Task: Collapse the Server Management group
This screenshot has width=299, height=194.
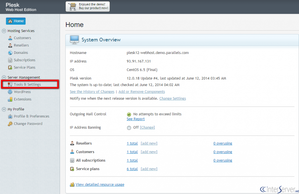Action: tap(4, 77)
